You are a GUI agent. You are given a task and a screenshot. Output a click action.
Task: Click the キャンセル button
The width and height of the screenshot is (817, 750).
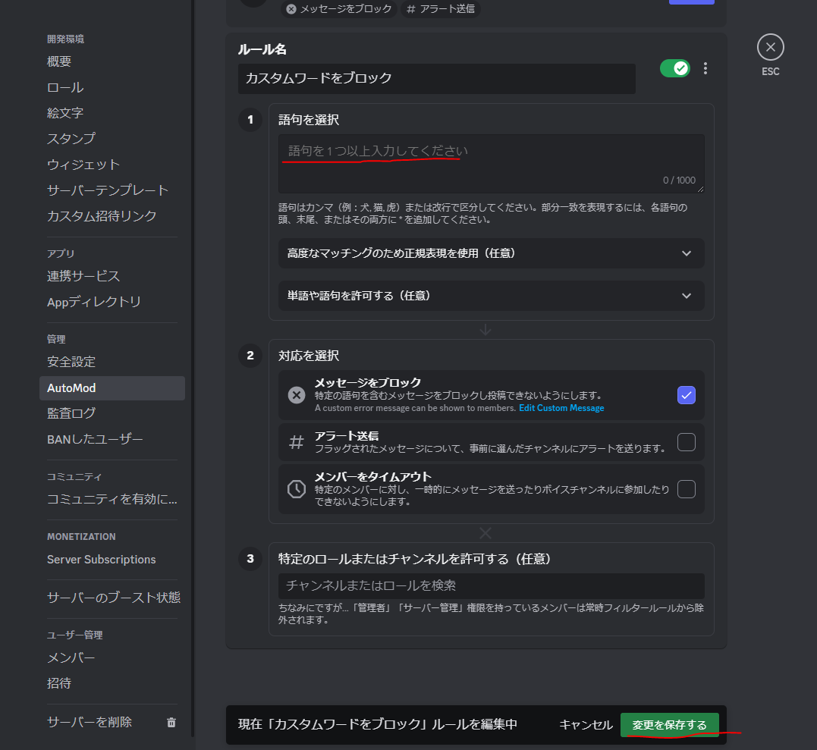(586, 724)
